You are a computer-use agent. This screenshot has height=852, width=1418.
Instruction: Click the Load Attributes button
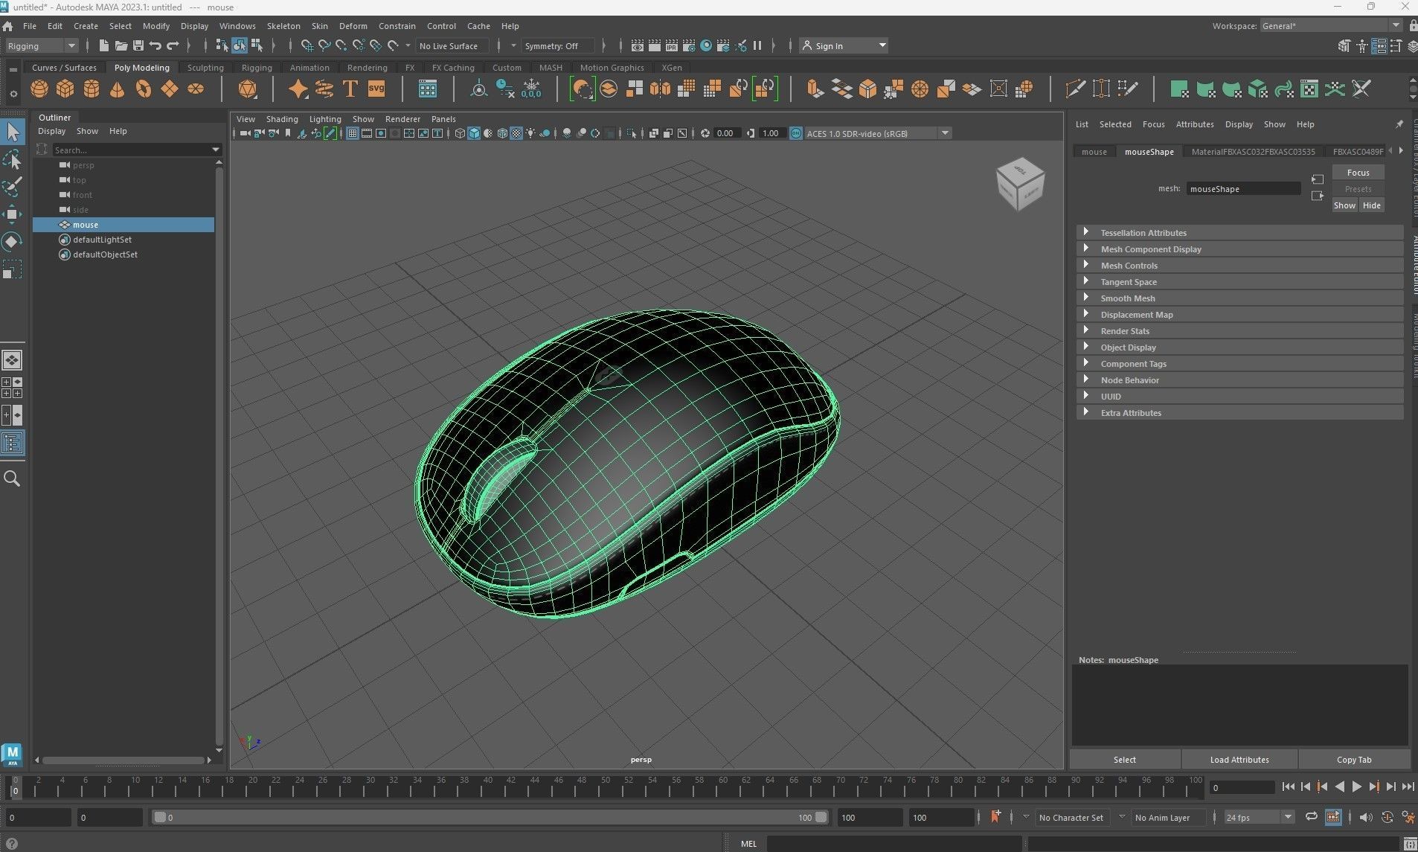pyautogui.click(x=1239, y=760)
